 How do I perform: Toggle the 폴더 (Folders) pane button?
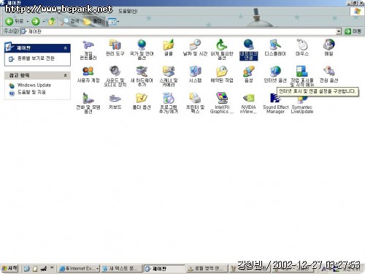pos(93,21)
